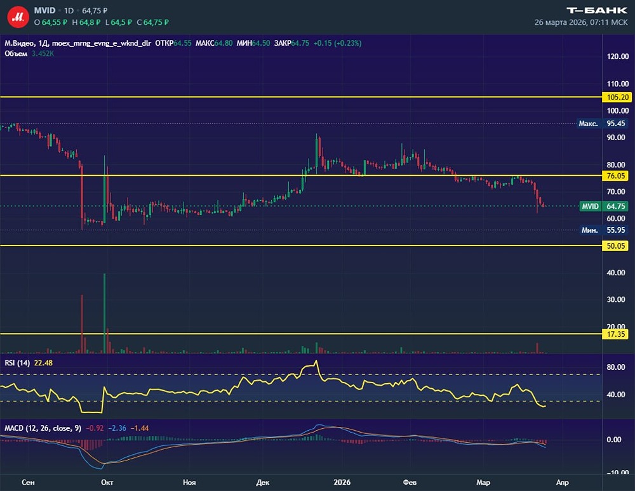Click the Фев month label on time axis
The height and width of the screenshot is (491, 635).
pos(410,482)
